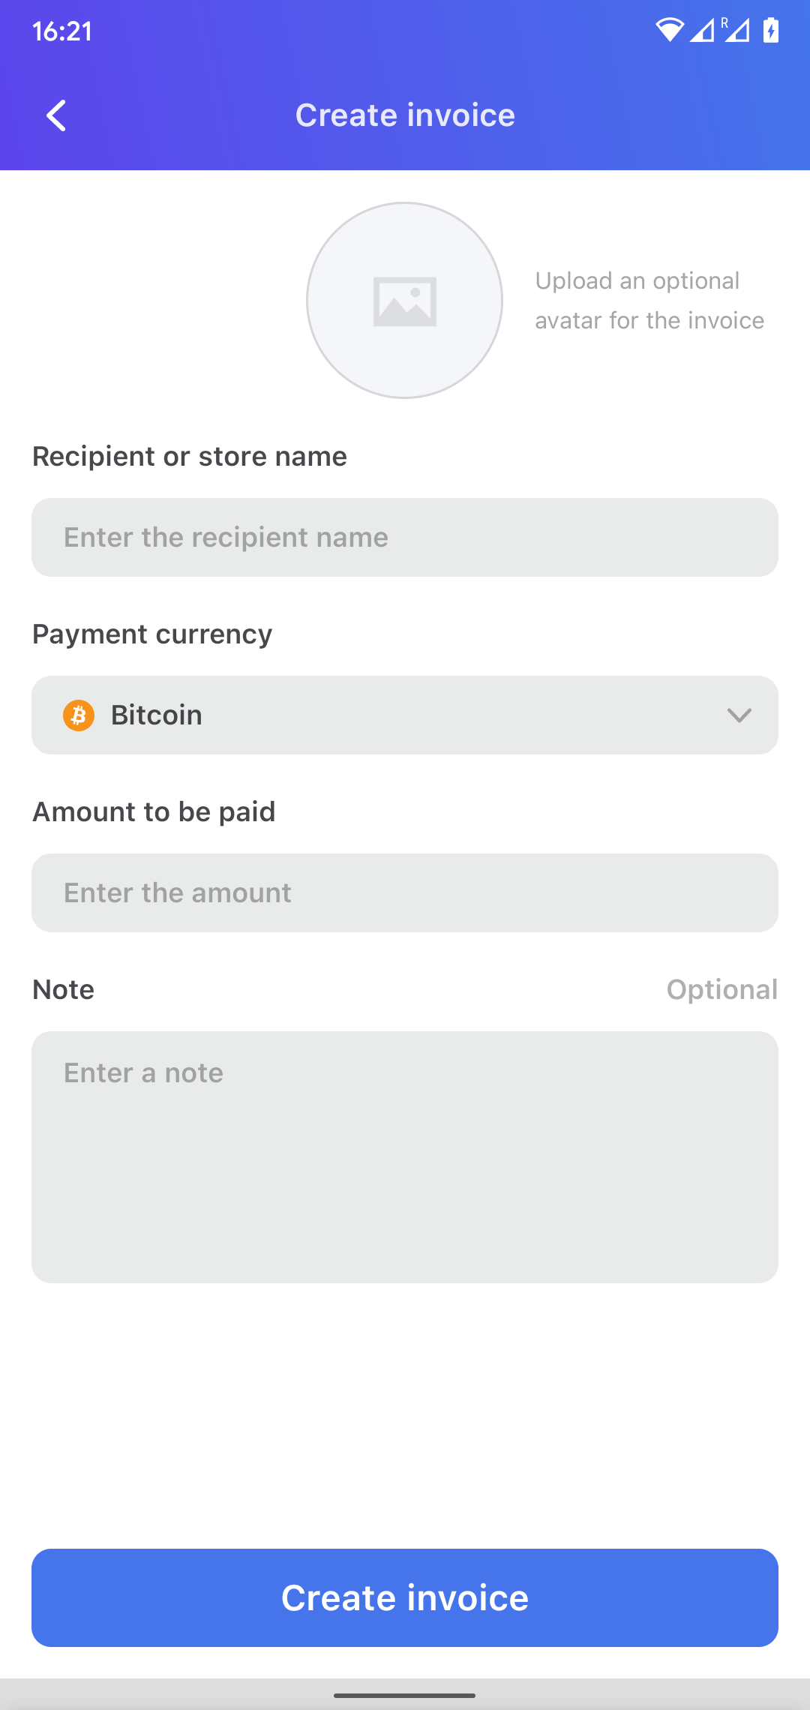Tap the Wi-Fi status icon
This screenshot has width=810, height=1710.
tap(670, 30)
